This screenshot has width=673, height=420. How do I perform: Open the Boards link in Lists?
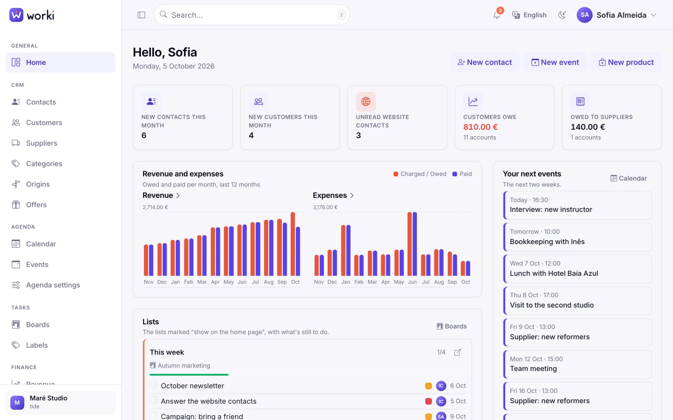(452, 326)
